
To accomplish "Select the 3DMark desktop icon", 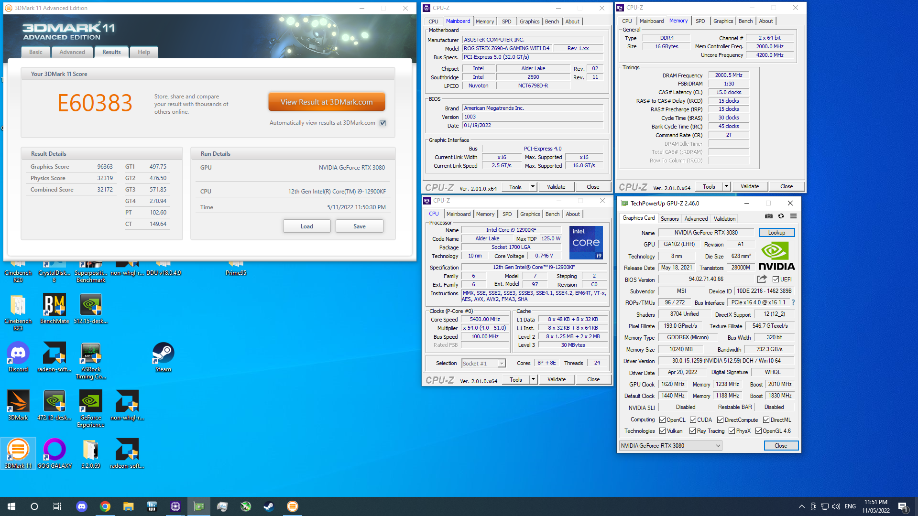I will tap(18, 406).
